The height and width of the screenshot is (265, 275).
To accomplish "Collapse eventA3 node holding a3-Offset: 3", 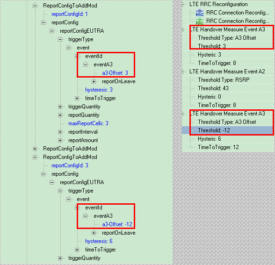I will click(86, 64).
